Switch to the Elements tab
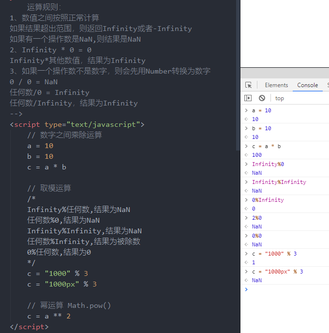The width and height of the screenshot is (329, 333). (x=276, y=85)
